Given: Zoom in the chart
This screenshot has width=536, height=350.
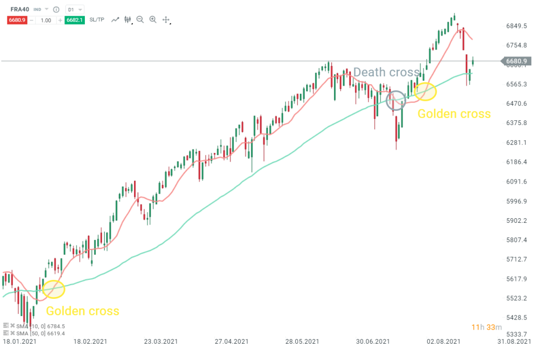Looking at the screenshot, I should pyautogui.click(x=153, y=20).
